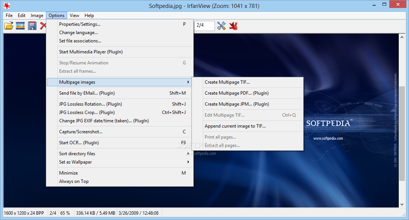The image size is (409, 220).
Task: Click status bar size 336.14 KB / 5.49 MB
Action: (96, 213)
